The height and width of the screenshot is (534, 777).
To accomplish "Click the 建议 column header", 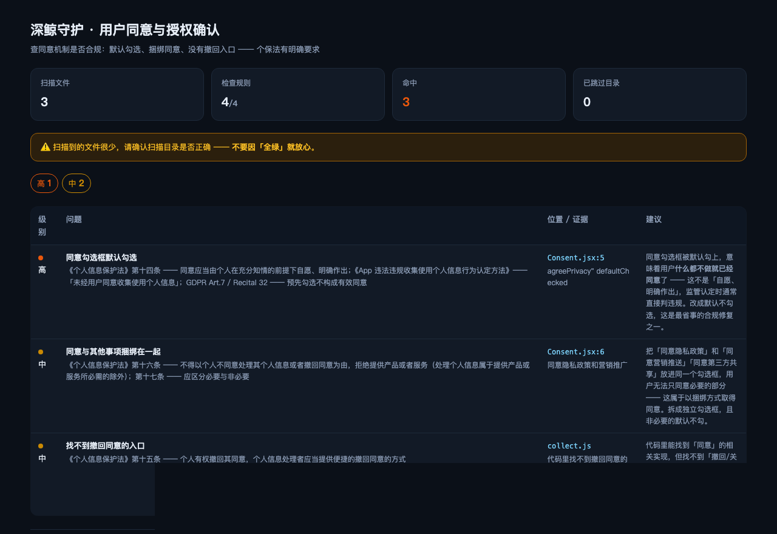I will click(x=654, y=219).
